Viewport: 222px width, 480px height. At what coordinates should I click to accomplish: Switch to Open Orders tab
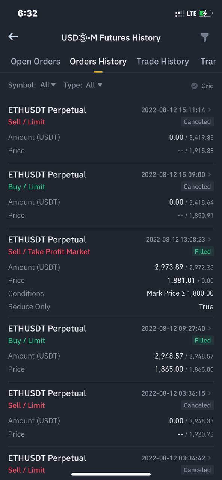(35, 61)
